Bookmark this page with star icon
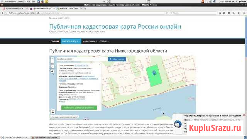The image size is (247, 139). coord(220,13)
